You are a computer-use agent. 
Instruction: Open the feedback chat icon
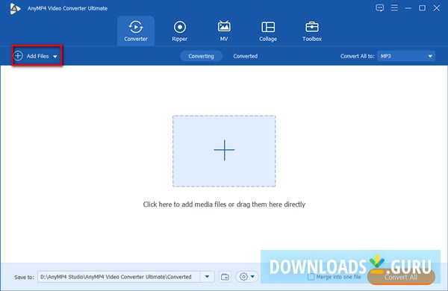pos(380,8)
